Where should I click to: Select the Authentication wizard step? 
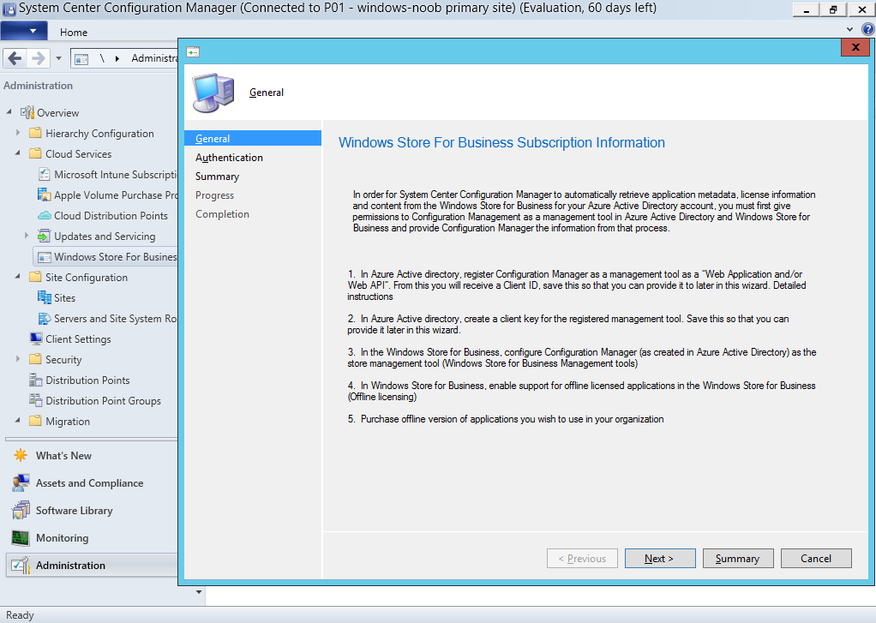tap(229, 158)
